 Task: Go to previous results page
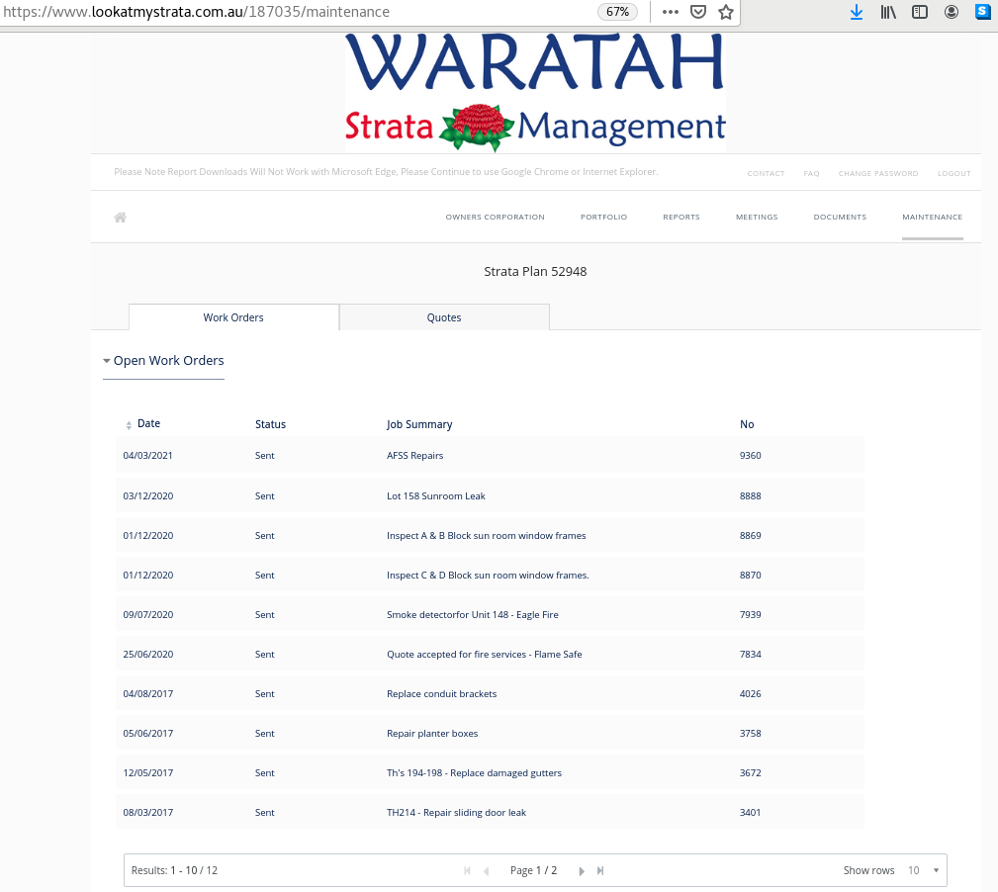(487, 871)
